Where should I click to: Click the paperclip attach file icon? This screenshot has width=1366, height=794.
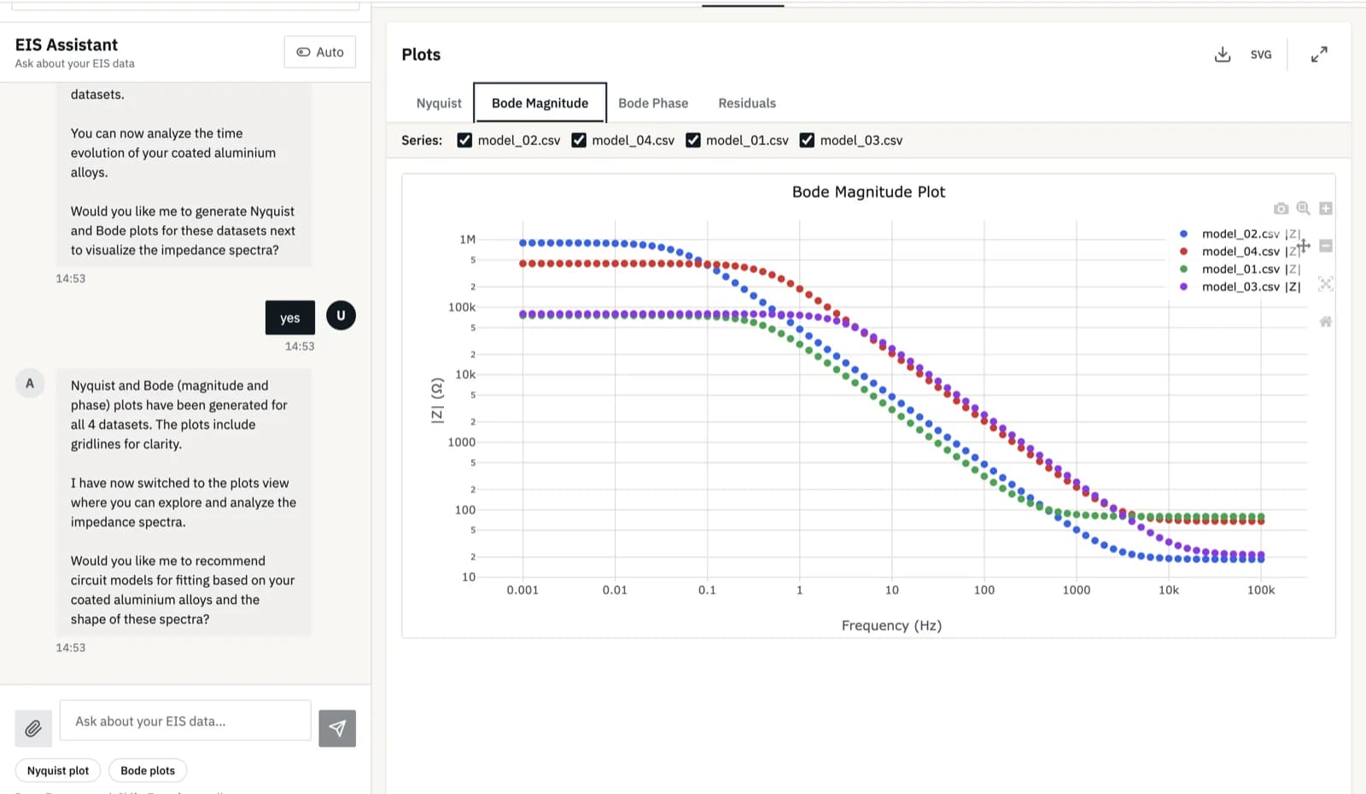33,728
